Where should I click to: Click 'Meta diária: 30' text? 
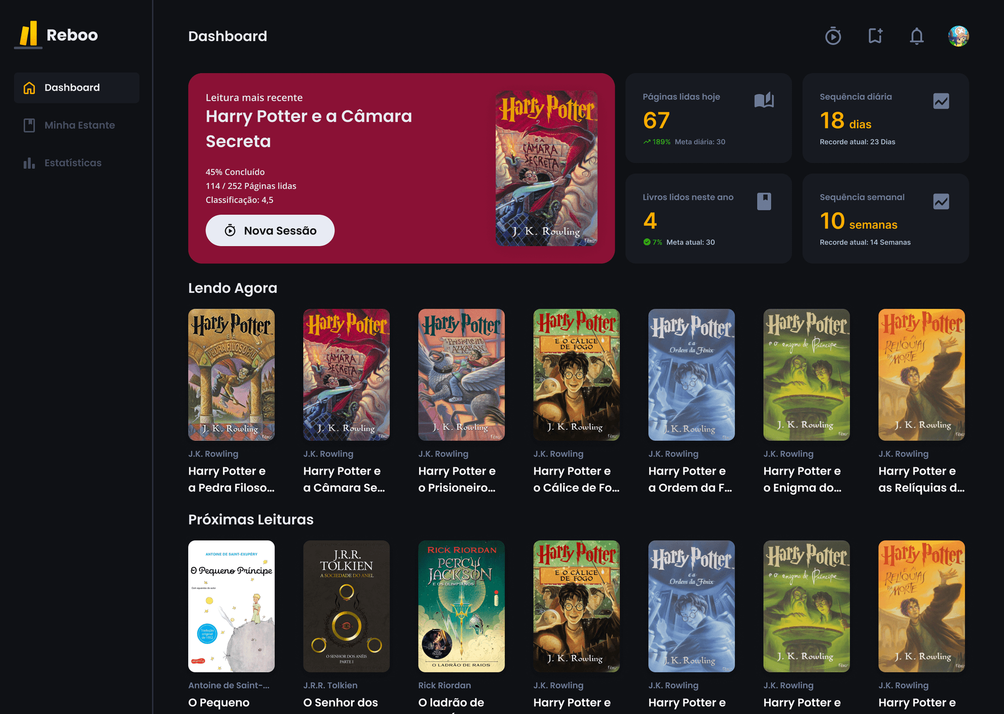tap(700, 142)
